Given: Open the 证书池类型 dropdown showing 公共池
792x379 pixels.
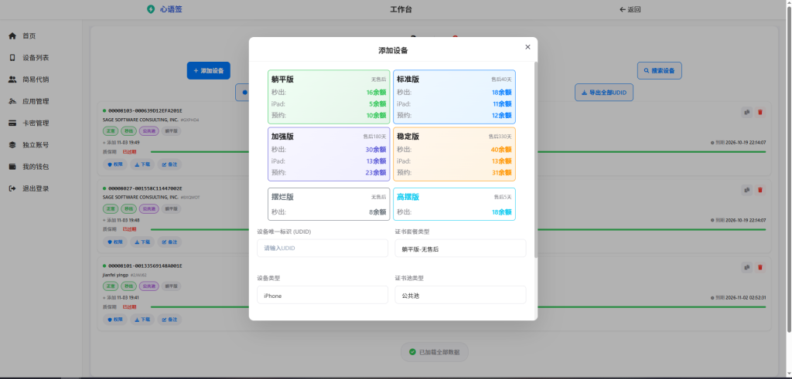Looking at the screenshot, I should (461, 296).
